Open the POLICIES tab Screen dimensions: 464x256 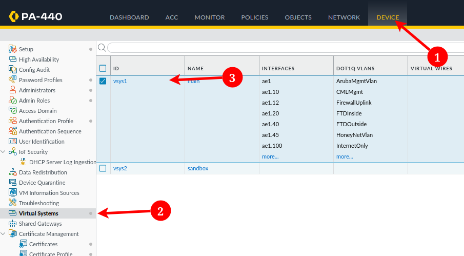click(254, 17)
